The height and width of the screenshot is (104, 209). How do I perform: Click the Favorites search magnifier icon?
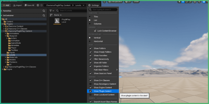44,11
